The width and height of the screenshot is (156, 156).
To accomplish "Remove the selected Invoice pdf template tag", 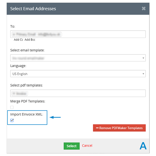I will [x=14, y=93].
